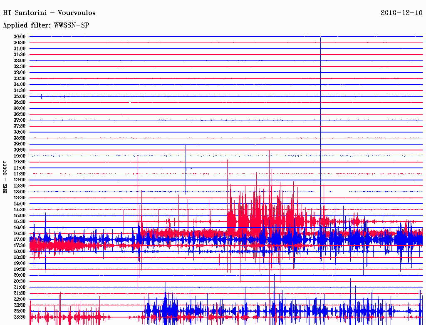Select the 08:00 time label
The width and height of the screenshot is (426, 325).
click(20, 132)
